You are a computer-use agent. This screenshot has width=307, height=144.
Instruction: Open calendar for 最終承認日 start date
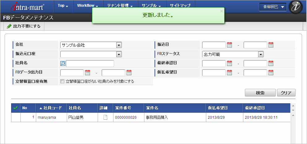(x=229, y=63)
